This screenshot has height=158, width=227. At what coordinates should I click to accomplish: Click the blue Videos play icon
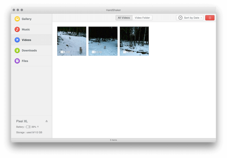pyautogui.click(x=17, y=40)
